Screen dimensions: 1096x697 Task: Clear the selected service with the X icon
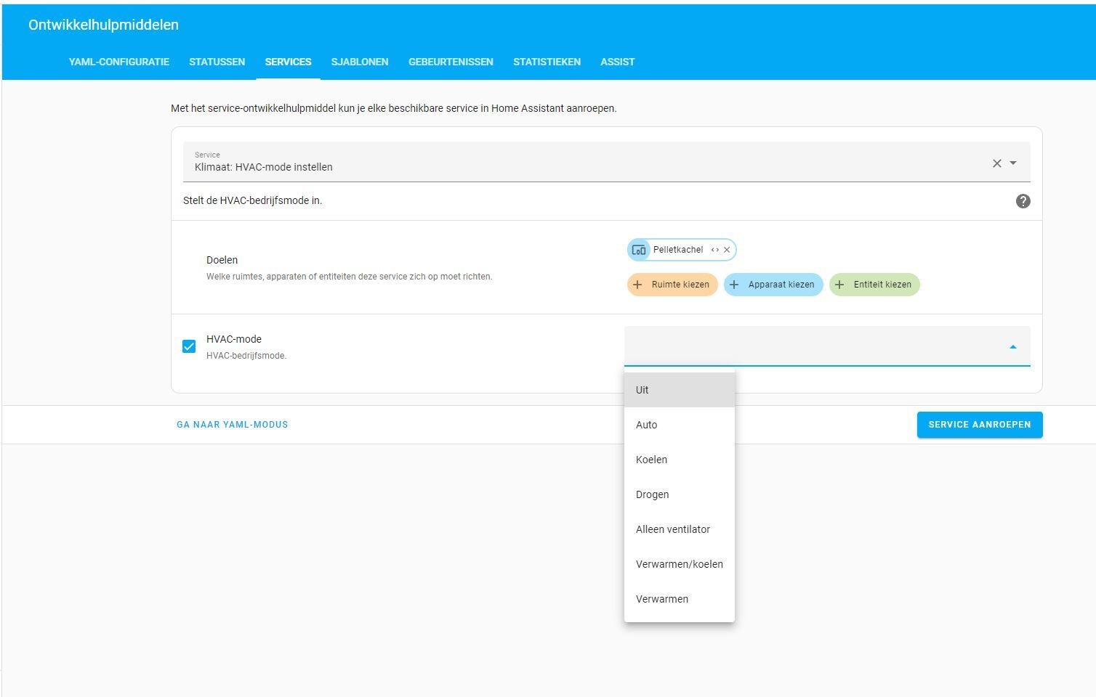[x=996, y=163]
